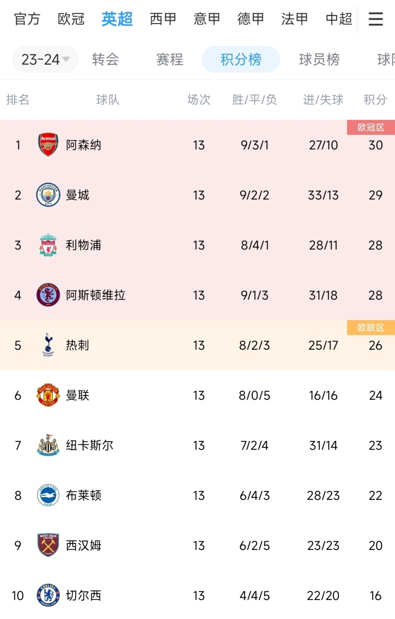The image size is (395, 619).
Task: Switch to the 德甲 league tab
Action: pos(250,19)
